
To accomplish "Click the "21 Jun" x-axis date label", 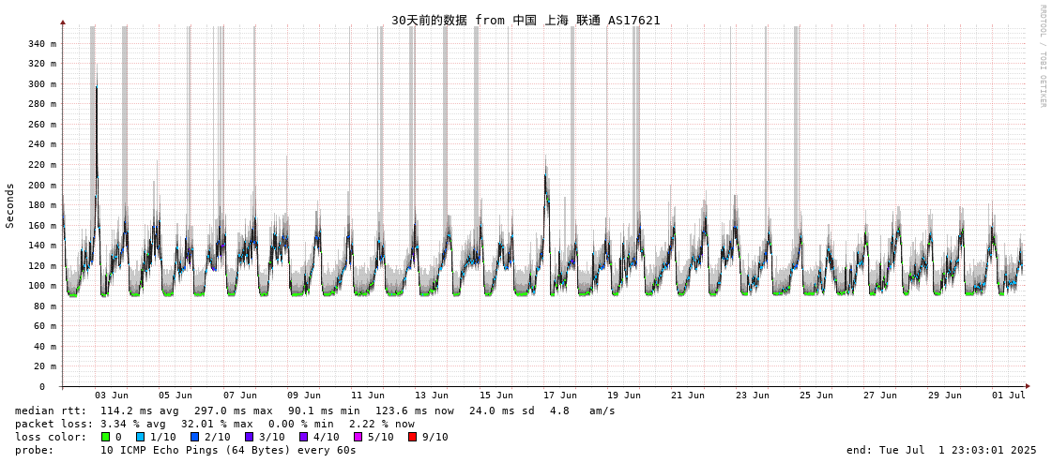I will (x=688, y=396).
